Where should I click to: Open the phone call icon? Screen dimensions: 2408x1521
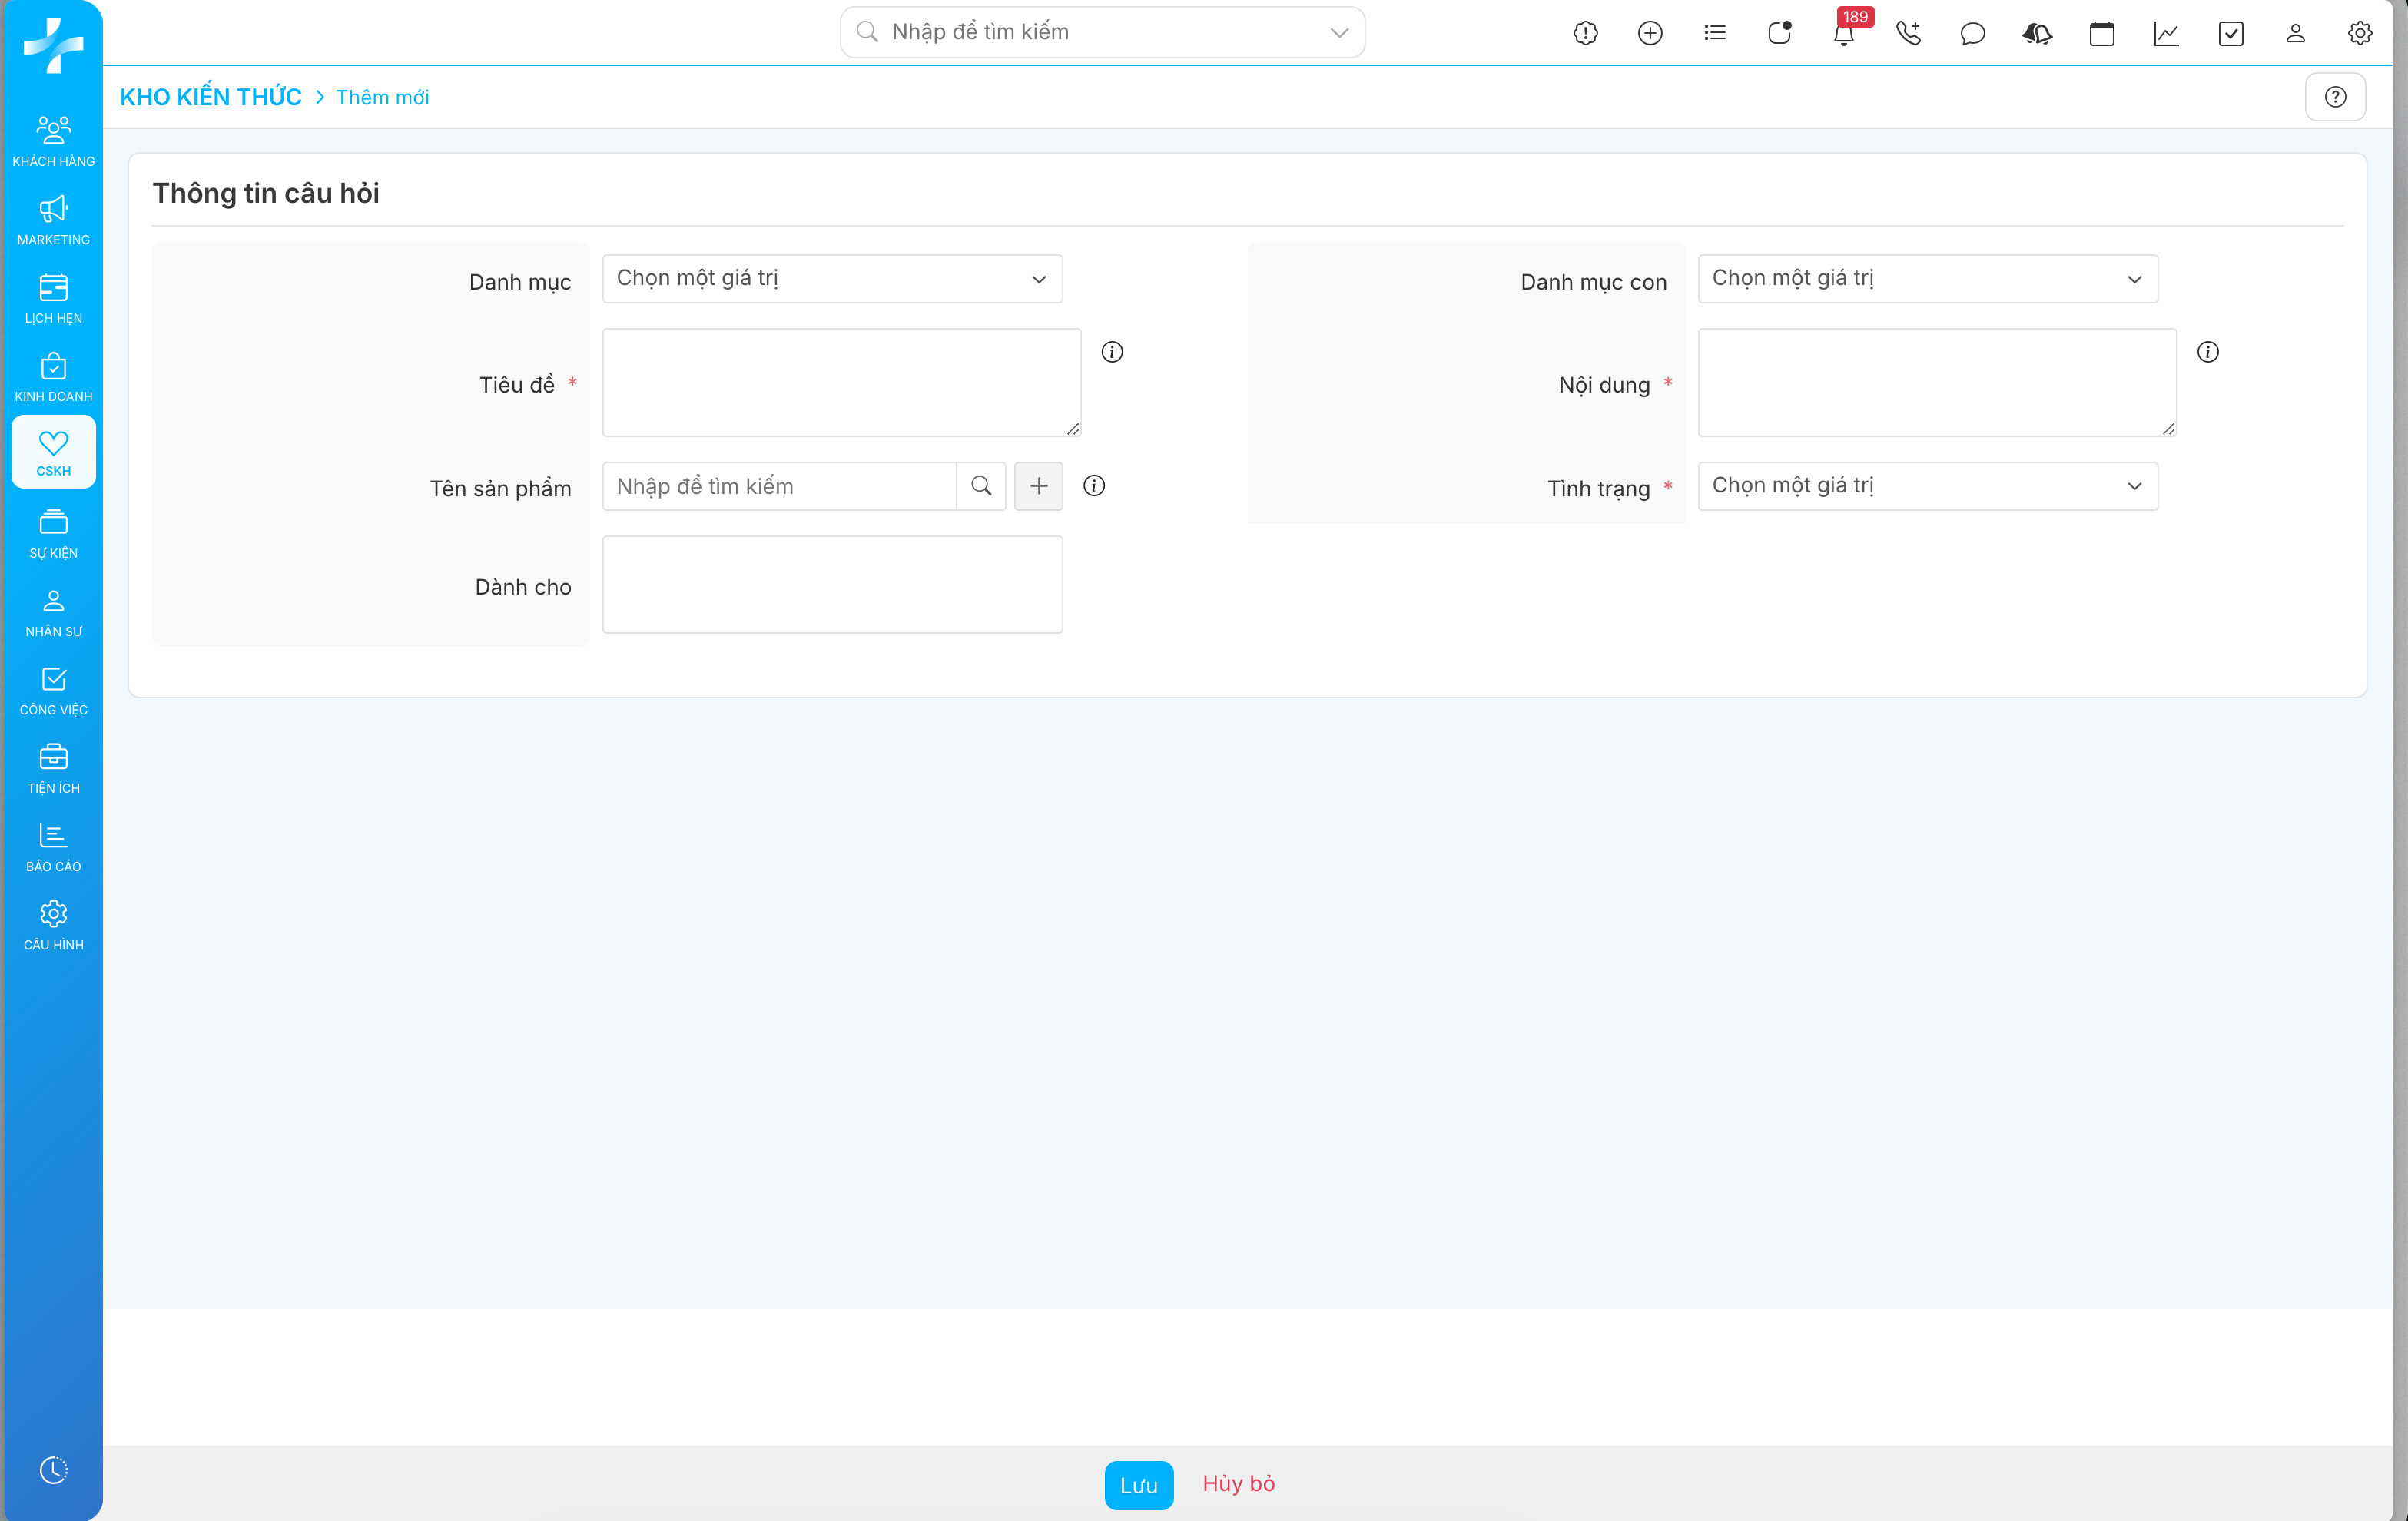1908,34
